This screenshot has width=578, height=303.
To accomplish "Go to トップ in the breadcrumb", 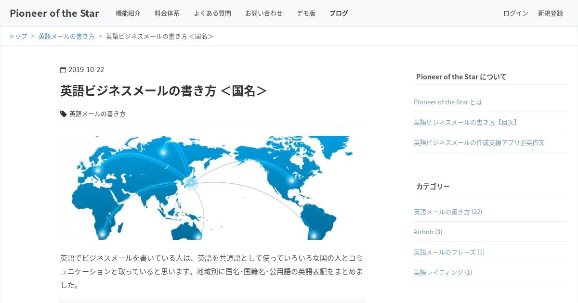I will click(x=18, y=36).
